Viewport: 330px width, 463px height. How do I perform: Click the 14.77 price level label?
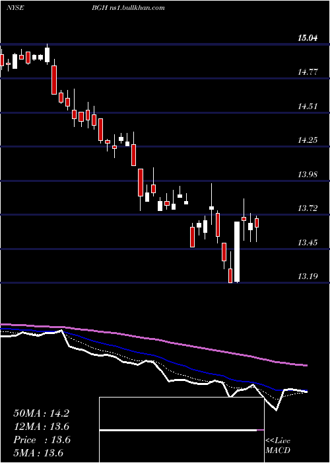click(x=308, y=71)
